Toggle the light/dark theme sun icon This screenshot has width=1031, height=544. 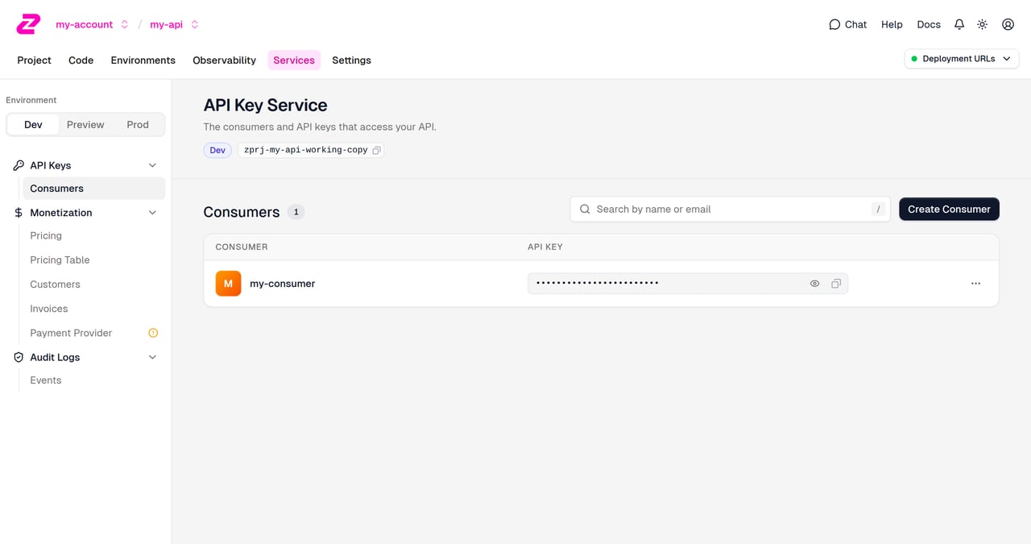click(x=983, y=24)
